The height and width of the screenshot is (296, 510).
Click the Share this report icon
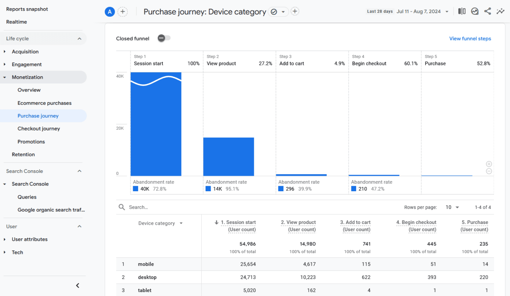click(487, 11)
